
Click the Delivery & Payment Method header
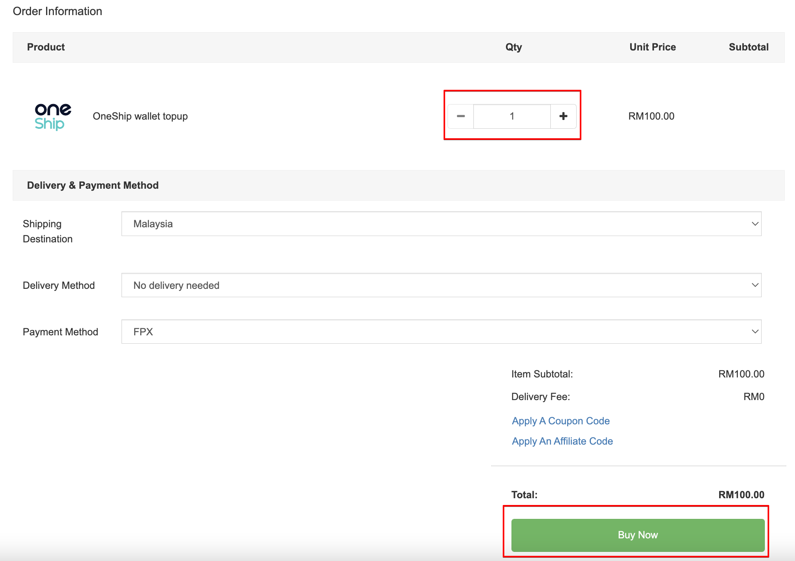(93, 186)
